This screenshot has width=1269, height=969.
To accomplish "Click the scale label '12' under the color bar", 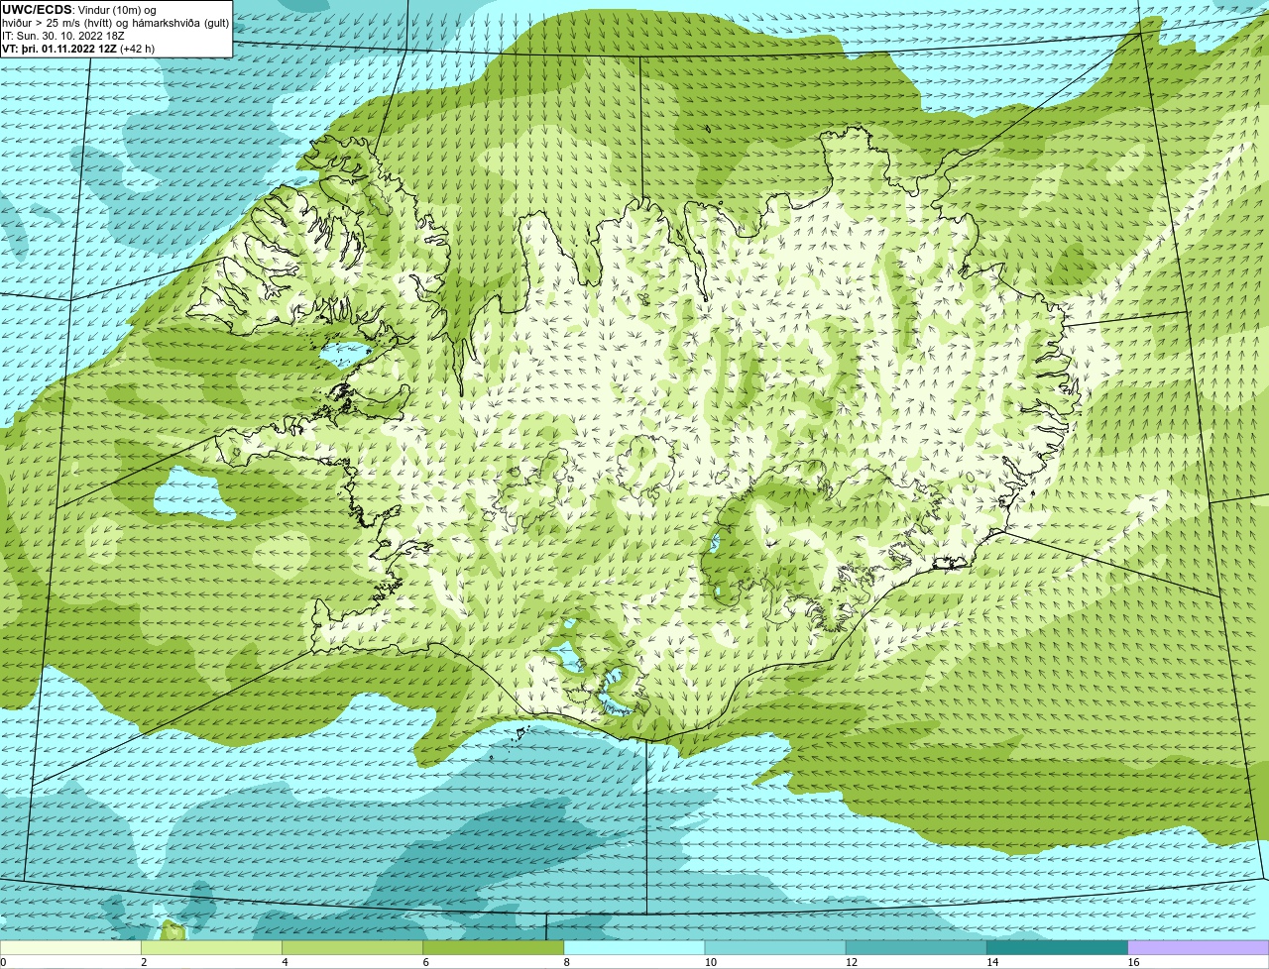I will coord(851,962).
